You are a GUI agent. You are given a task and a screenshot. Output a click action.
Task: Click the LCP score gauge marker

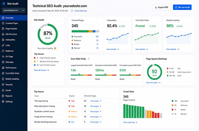[79, 75]
